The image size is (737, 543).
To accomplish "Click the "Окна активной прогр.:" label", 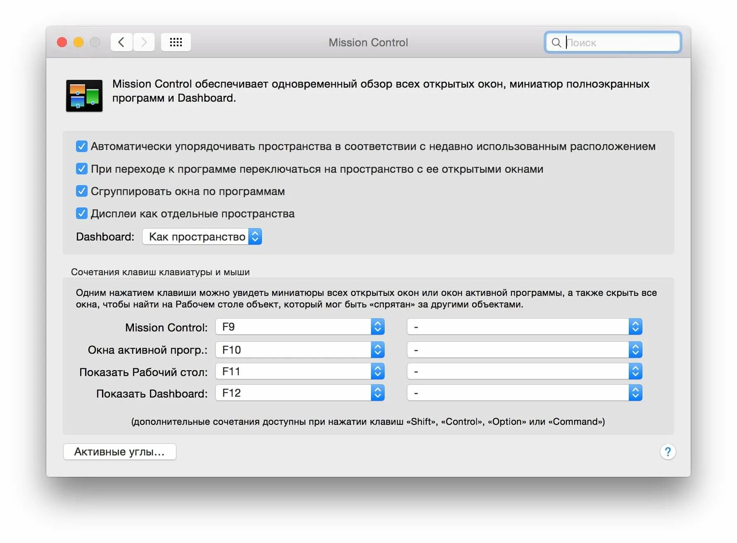I will tap(148, 350).
